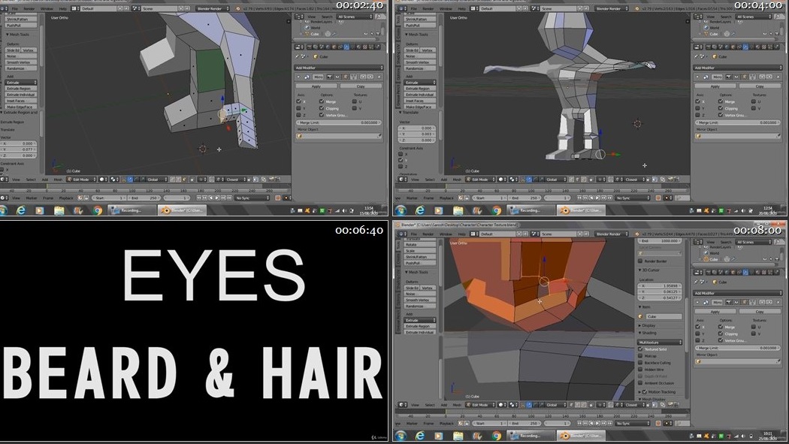
Task: Click Mirror modifier move-up arrow in 00:04:00 frame
Action: (763, 77)
